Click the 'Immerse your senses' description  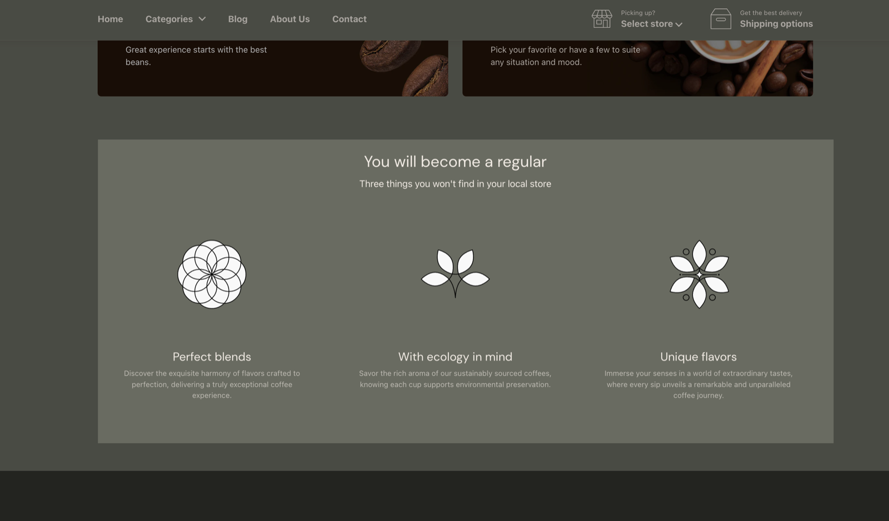click(x=698, y=384)
